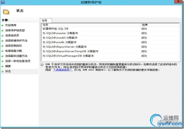Select the 选择一致性检查选项 step
Image resolution: width=184 pixels, height=129 pixels.
pyautogui.click(x=18, y=61)
